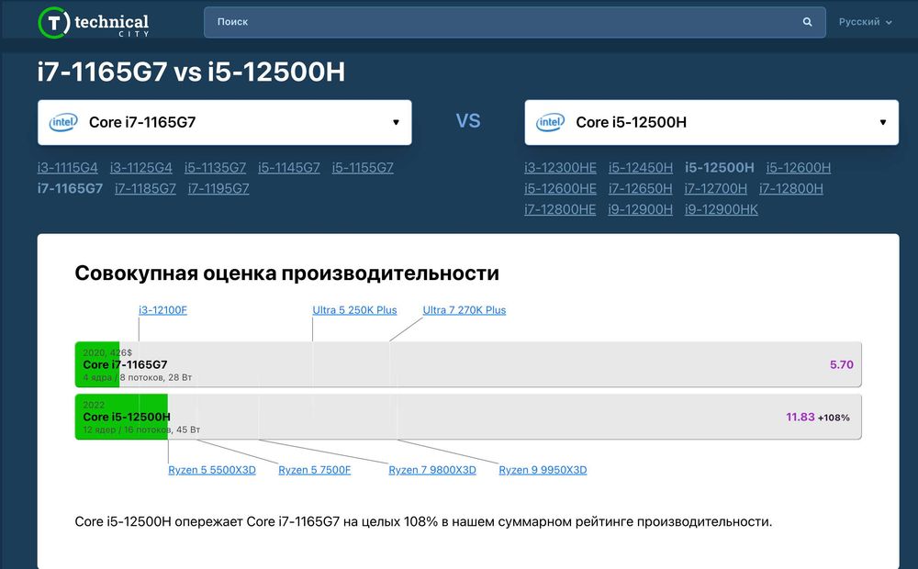This screenshot has width=918, height=569.
Task: Open the Ultra 7 270K Plus link
Action: pyautogui.click(x=465, y=310)
